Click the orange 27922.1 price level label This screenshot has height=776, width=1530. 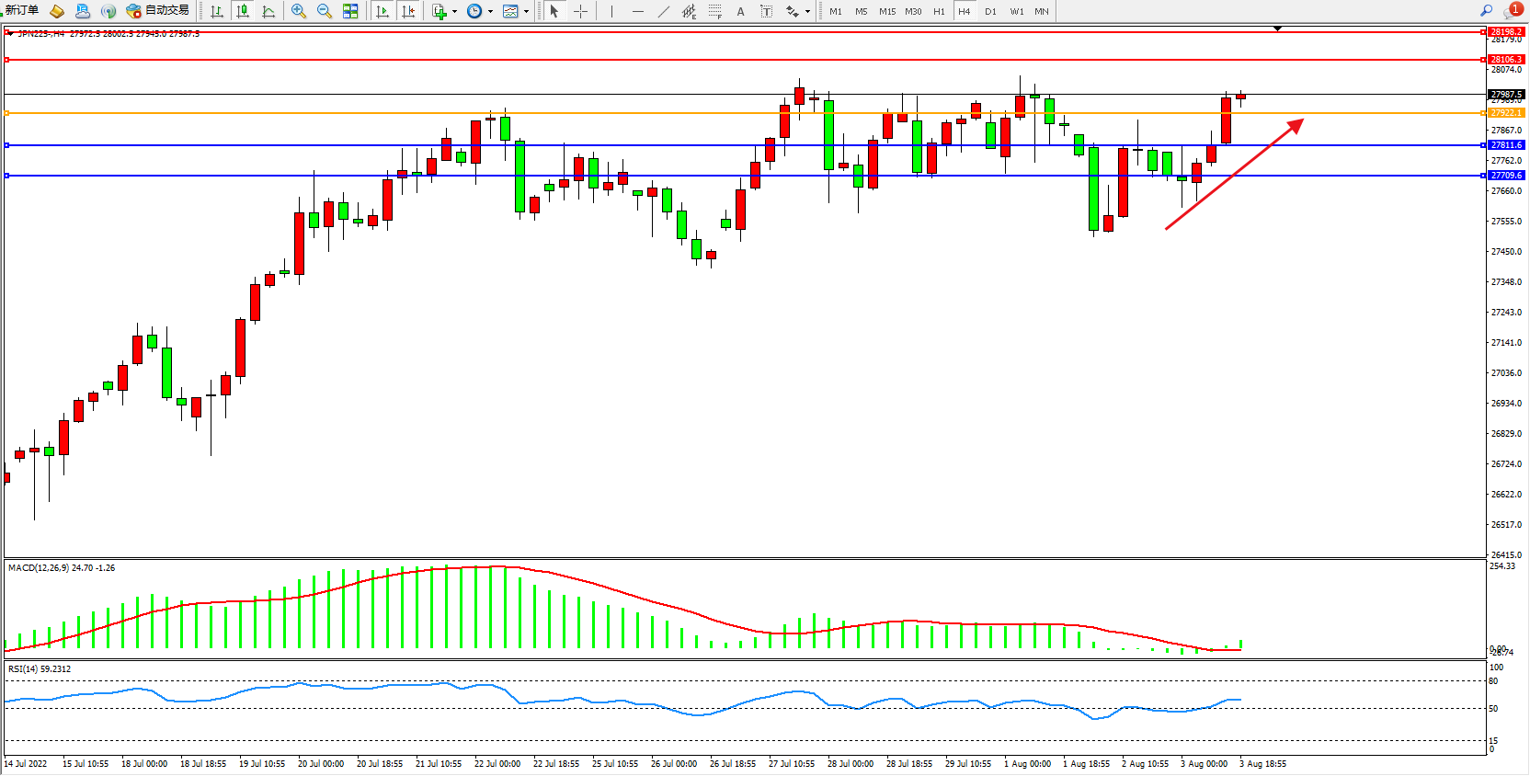[x=1506, y=113]
